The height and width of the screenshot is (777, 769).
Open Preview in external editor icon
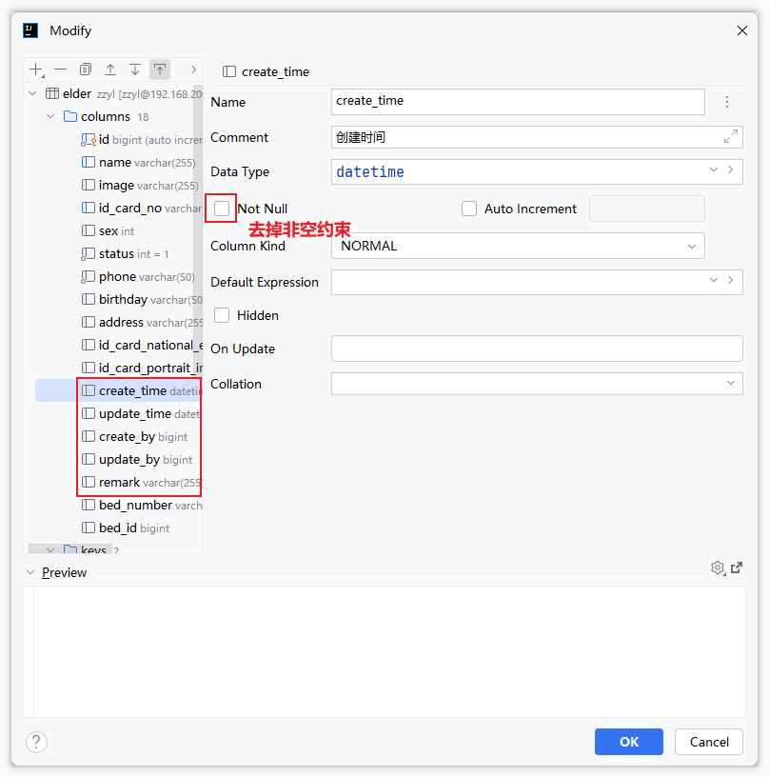coord(737,568)
